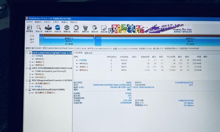Expand the 软件(D:) node in the tree
Viewport: 220px width, 132px height.
(30, 65)
